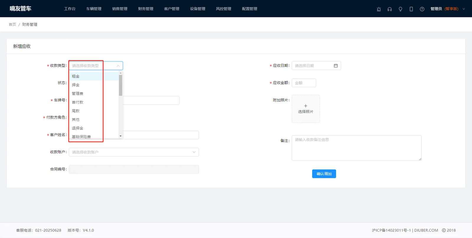Select 押金 from the payment type list

point(94,85)
